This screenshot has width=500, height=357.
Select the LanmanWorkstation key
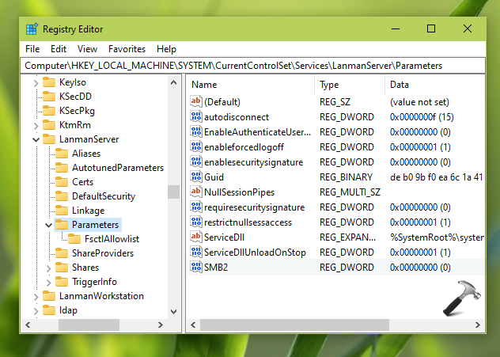tap(101, 296)
